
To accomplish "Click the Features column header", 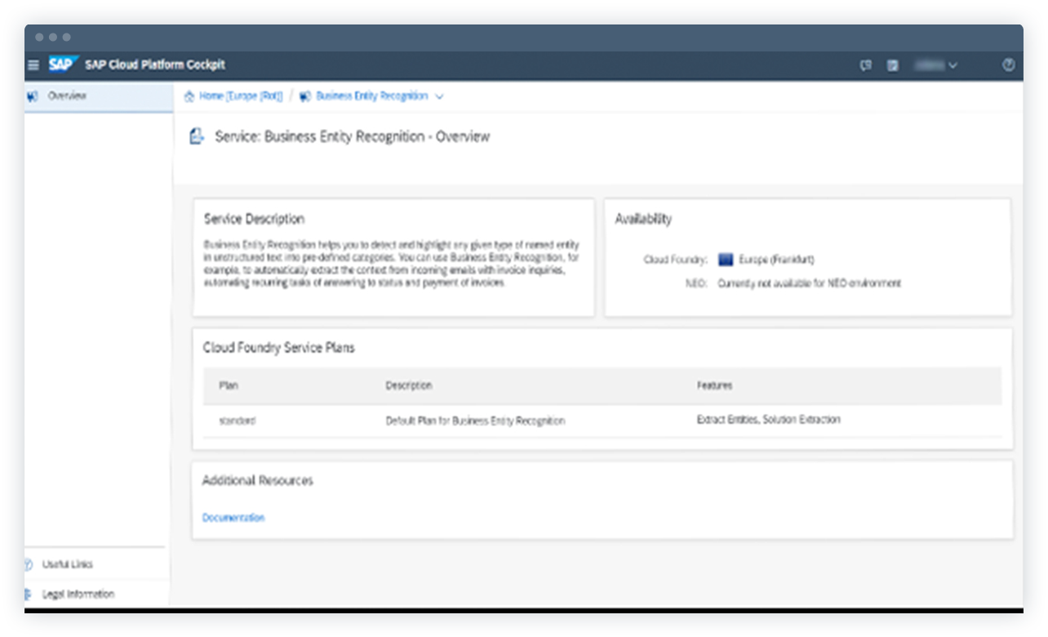I will point(714,385).
